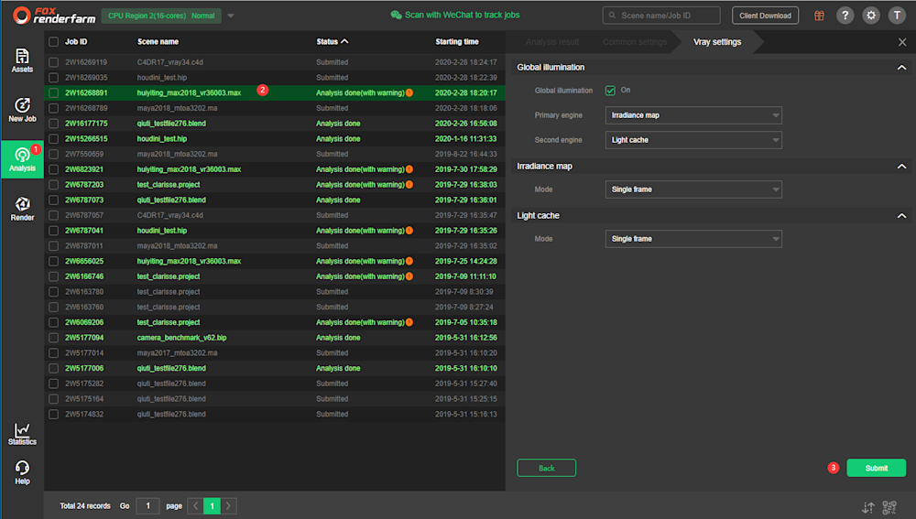Click the Fox Renderfarm logo

(x=54, y=16)
